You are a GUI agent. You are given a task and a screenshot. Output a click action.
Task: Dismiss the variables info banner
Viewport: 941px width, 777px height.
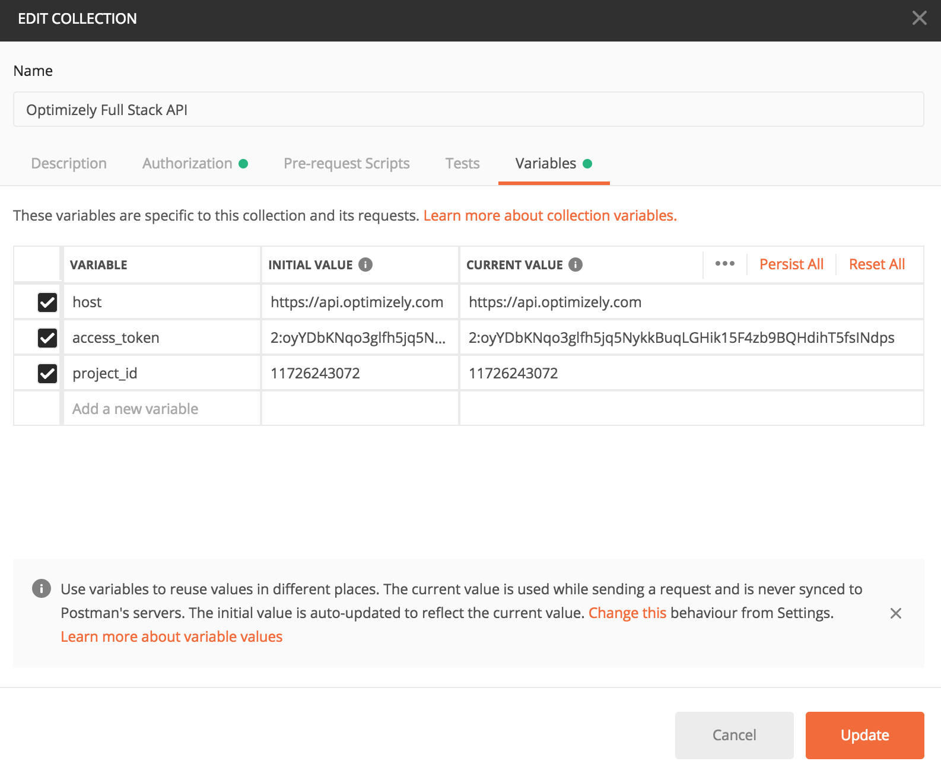[x=896, y=613]
